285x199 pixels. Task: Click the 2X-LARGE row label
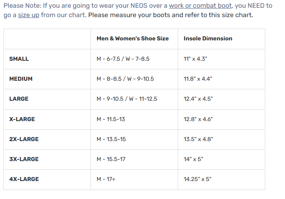24,139
